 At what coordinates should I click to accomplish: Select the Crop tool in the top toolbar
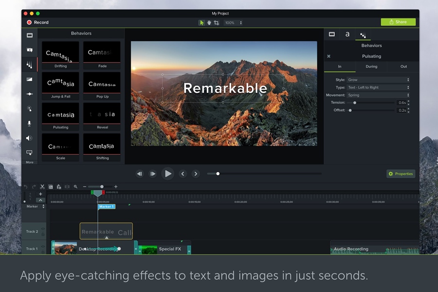(x=217, y=22)
